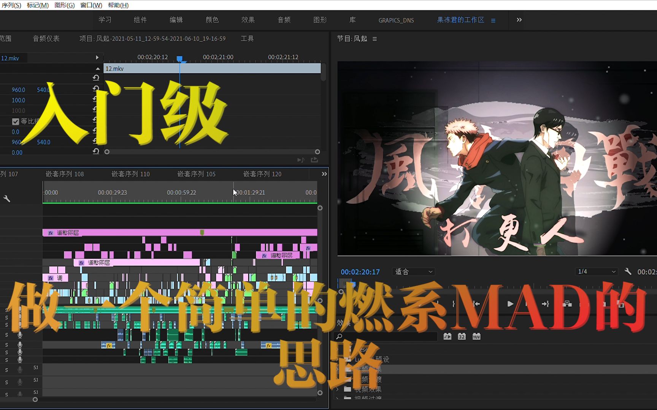The width and height of the screenshot is (657, 410).
Task: Show the overflow workspaces chevron
Action: point(519,20)
